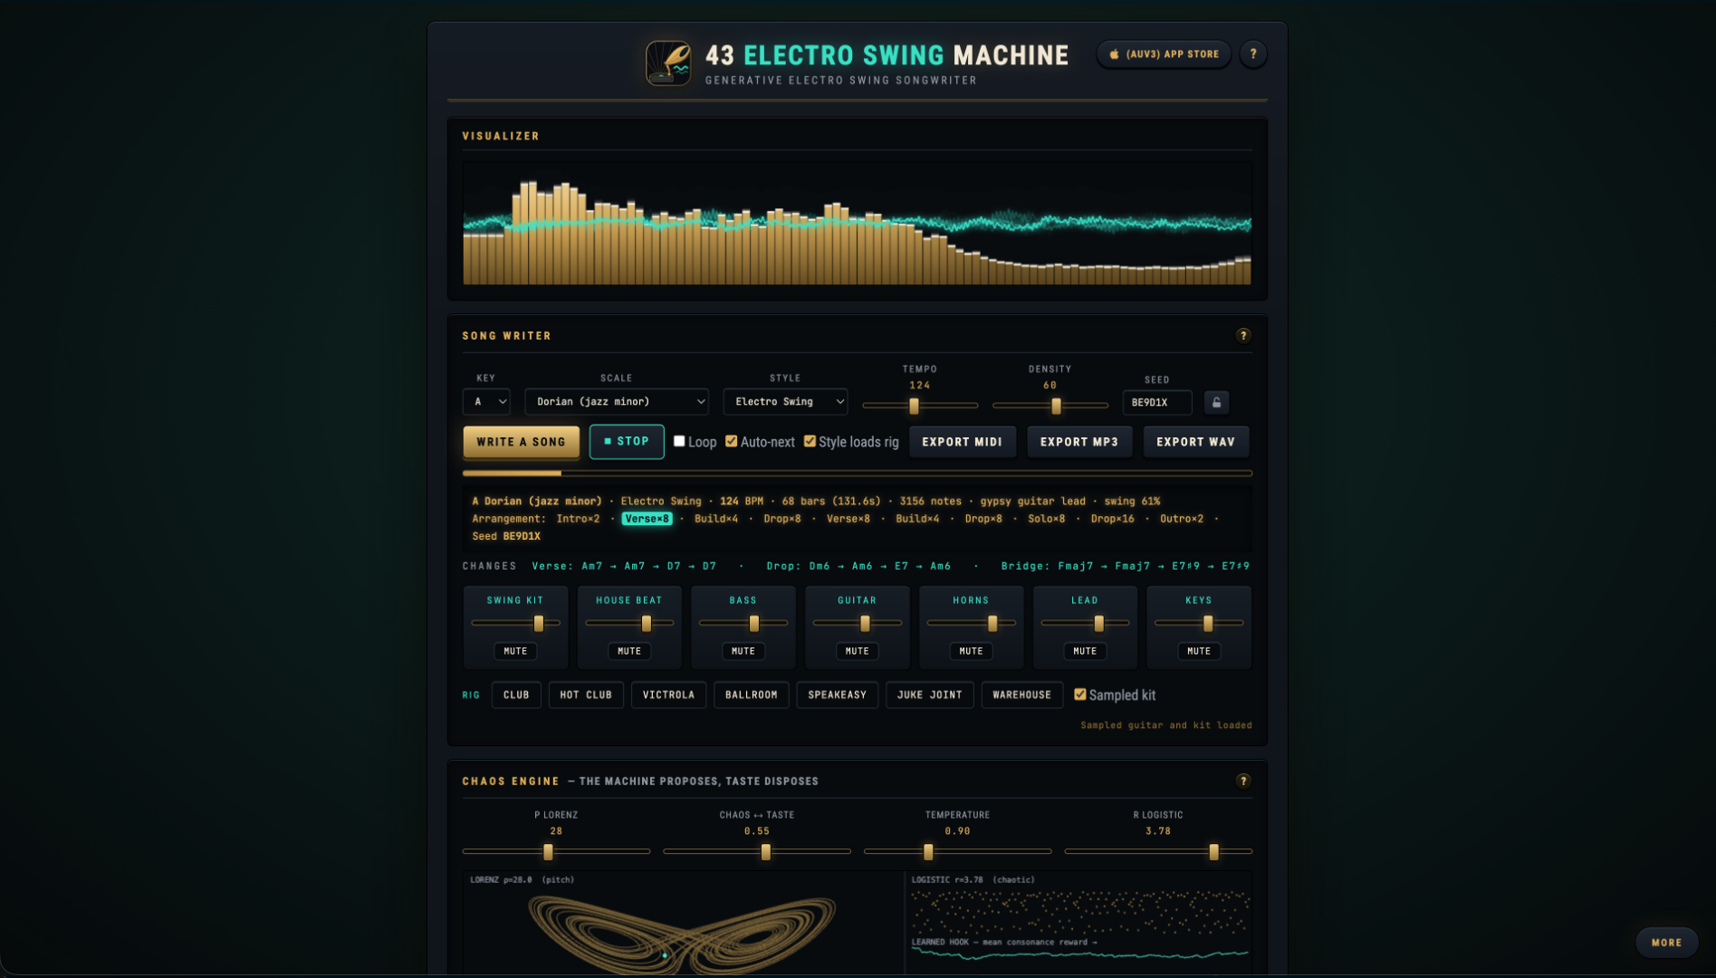Mute the Keys channel
This screenshot has width=1716, height=978.
tap(1199, 651)
